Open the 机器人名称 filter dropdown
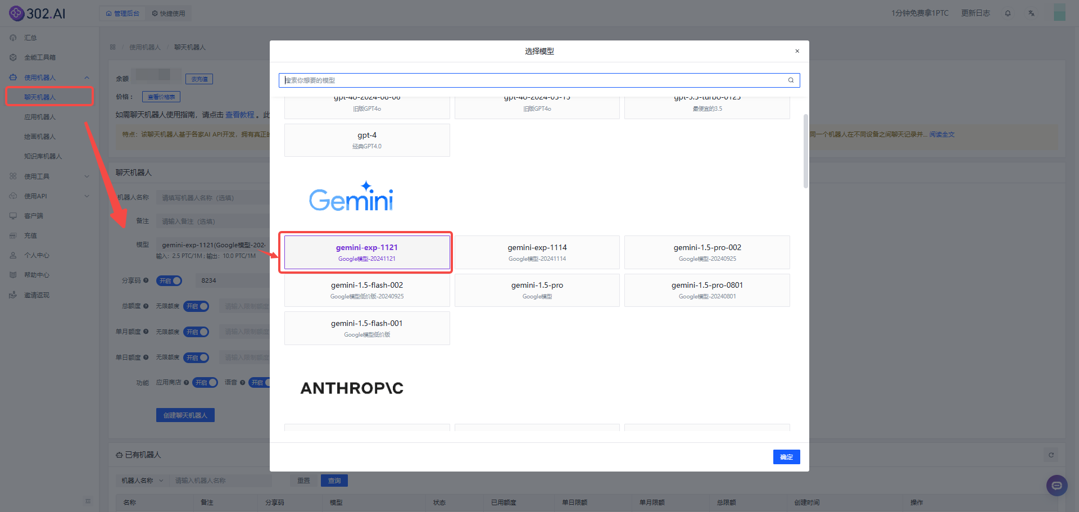 click(142, 481)
